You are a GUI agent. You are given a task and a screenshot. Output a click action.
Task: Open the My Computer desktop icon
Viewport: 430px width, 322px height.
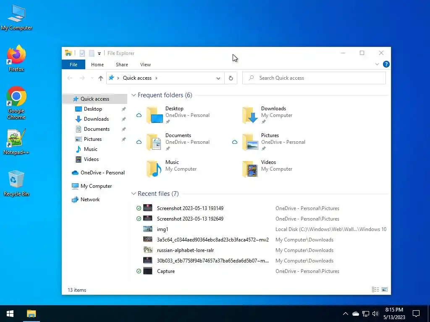click(x=16, y=18)
